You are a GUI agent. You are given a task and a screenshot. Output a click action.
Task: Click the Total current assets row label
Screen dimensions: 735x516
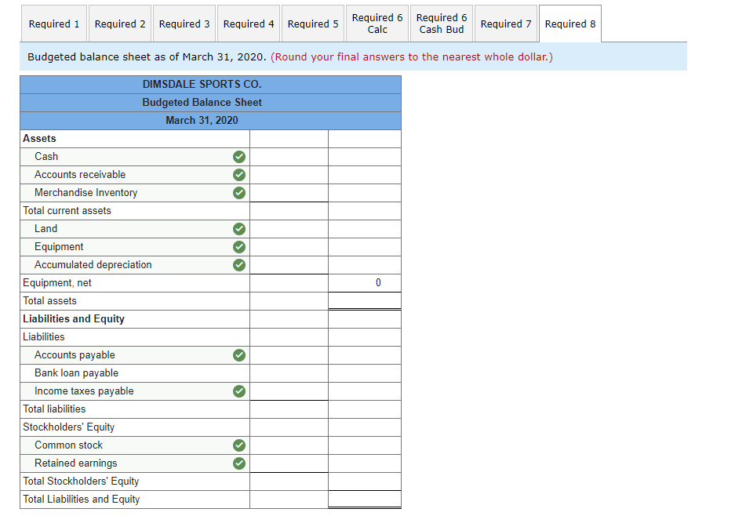point(67,211)
